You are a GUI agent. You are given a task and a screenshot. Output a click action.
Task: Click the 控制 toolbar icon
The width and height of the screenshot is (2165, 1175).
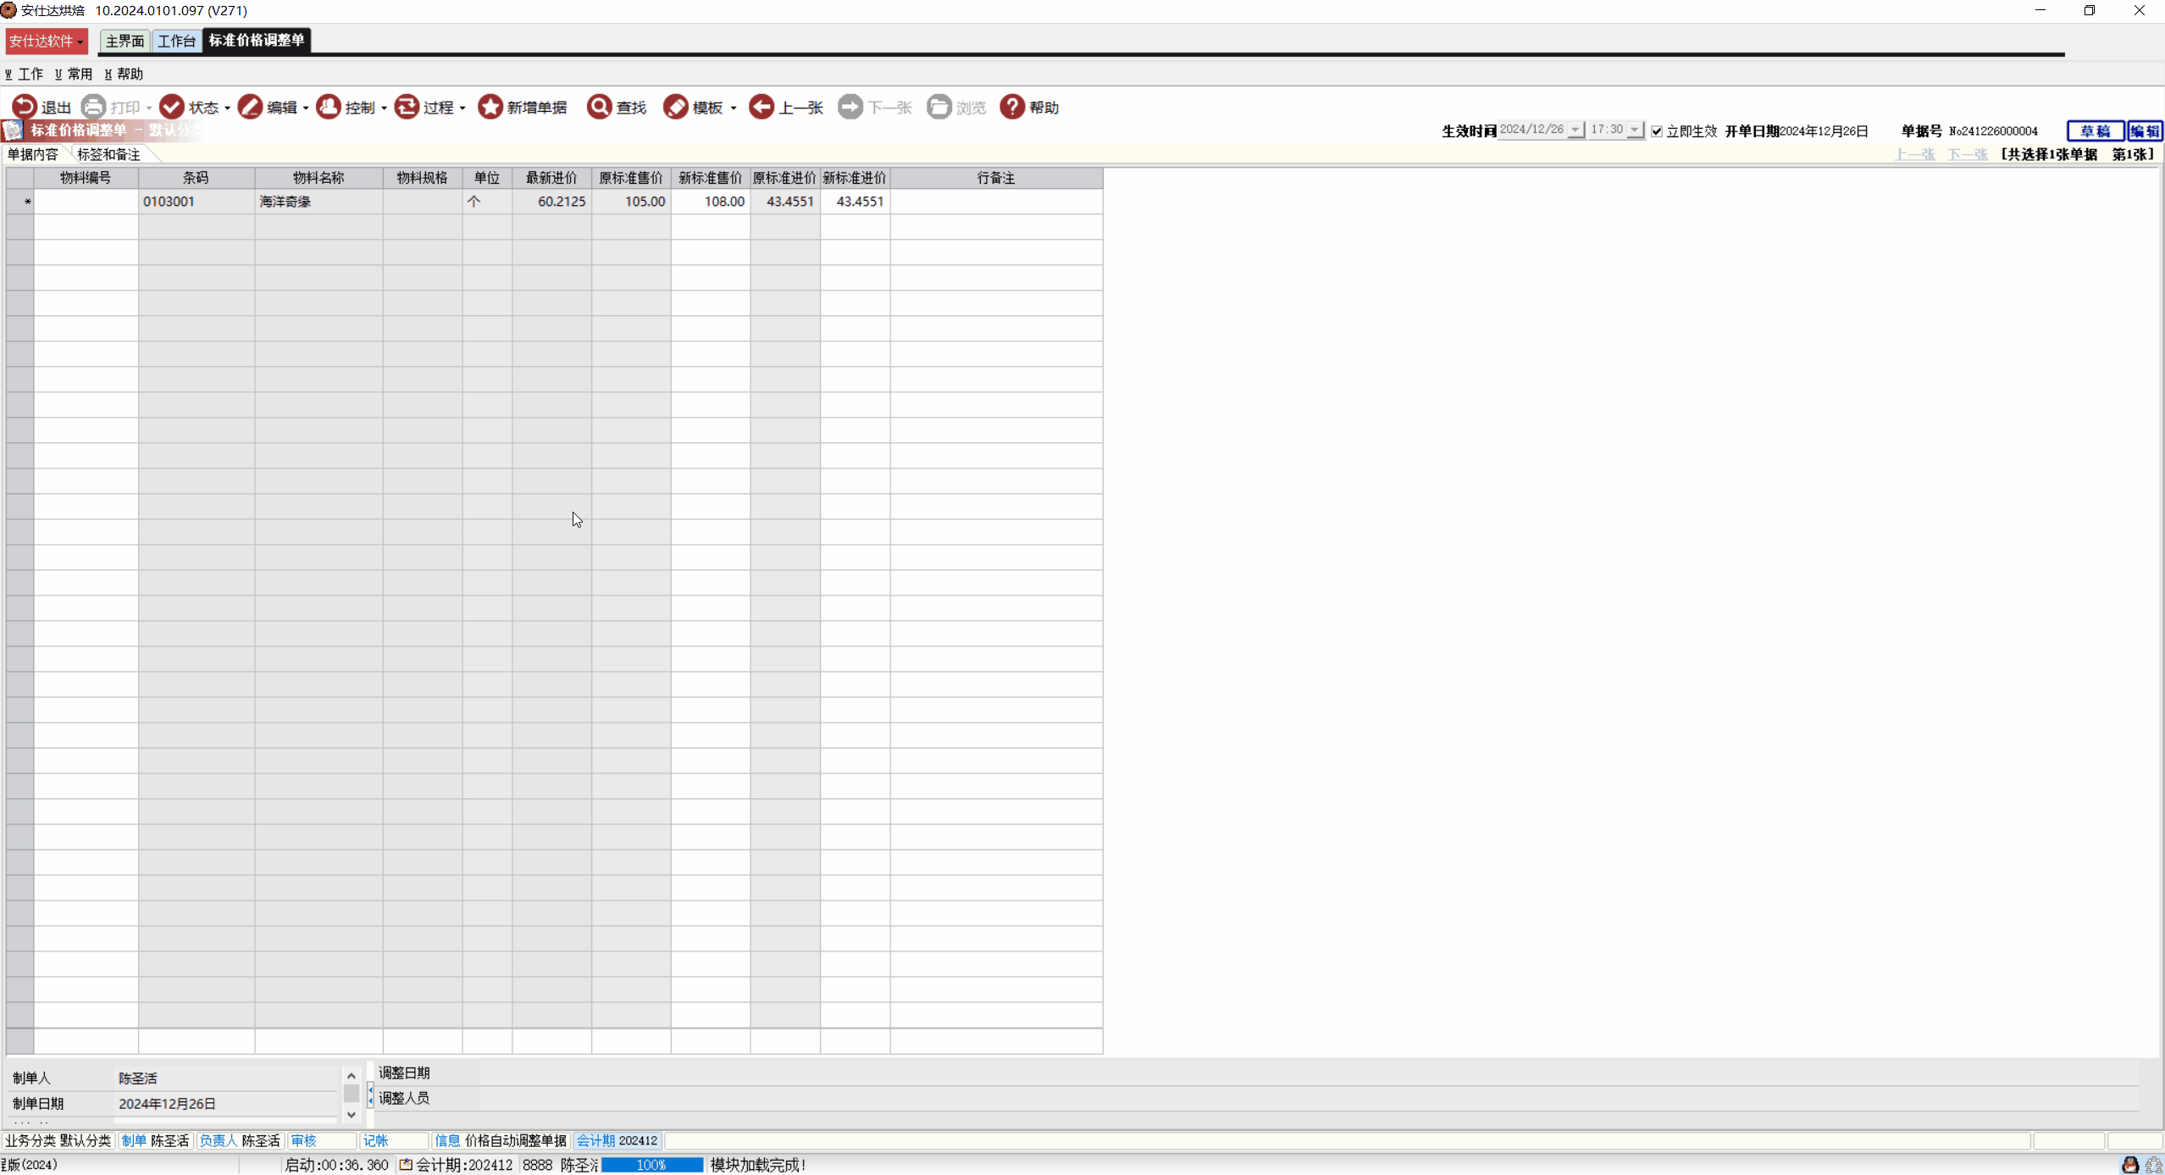329,107
